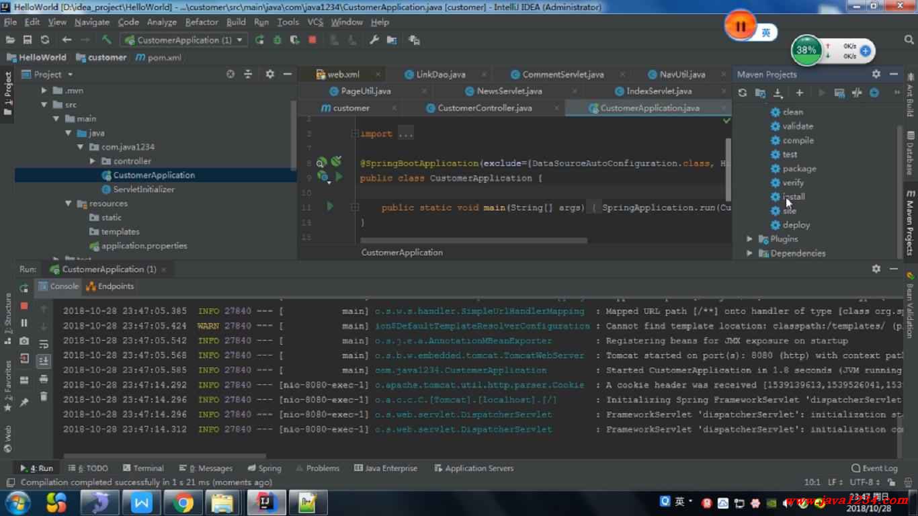Open the Refactor menu
The width and height of the screenshot is (918, 516).
coord(202,22)
